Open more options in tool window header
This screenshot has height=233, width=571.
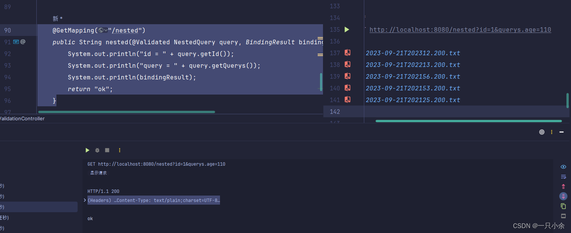tap(552, 132)
